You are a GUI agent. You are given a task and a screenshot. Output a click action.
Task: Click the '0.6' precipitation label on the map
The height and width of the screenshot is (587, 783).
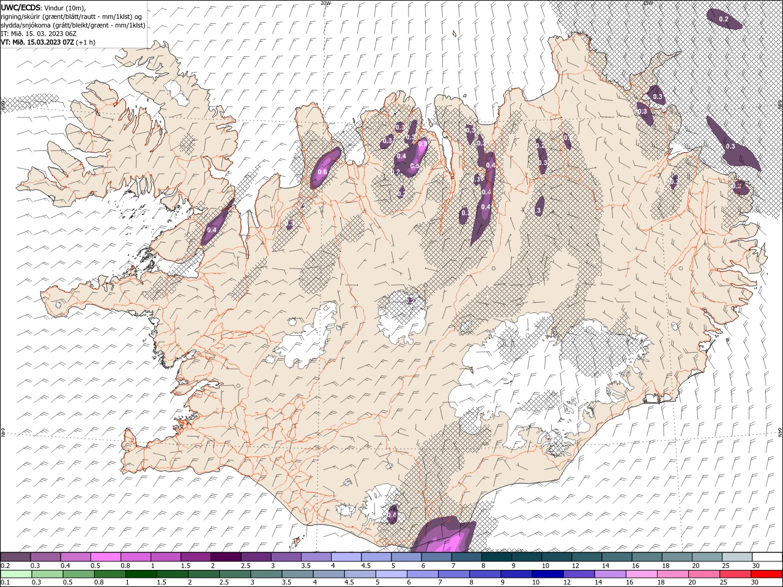(x=322, y=172)
